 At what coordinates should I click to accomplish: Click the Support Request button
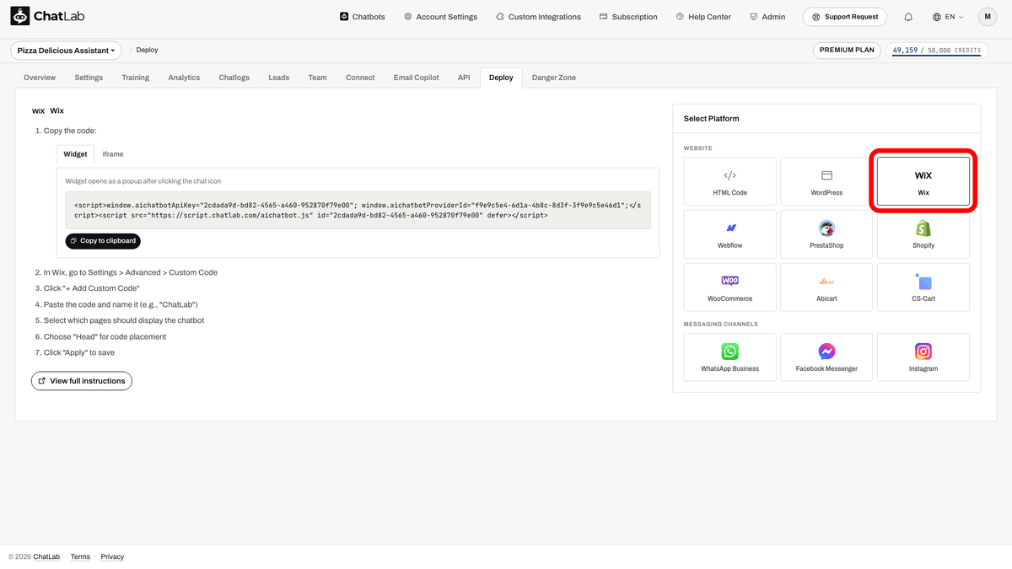[x=844, y=17]
